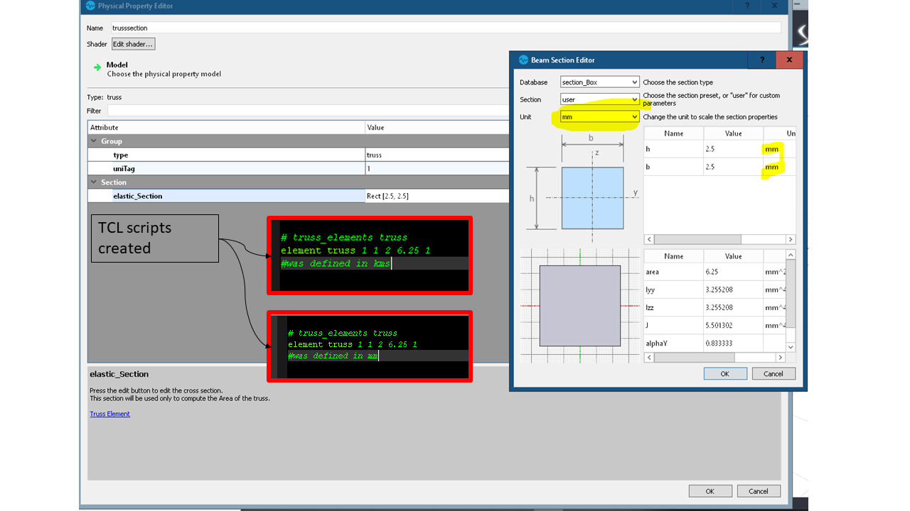Viewport: 910px width, 511px height.
Task: Click the Physical Property Editor title icon
Action: click(x=90, y=6)
